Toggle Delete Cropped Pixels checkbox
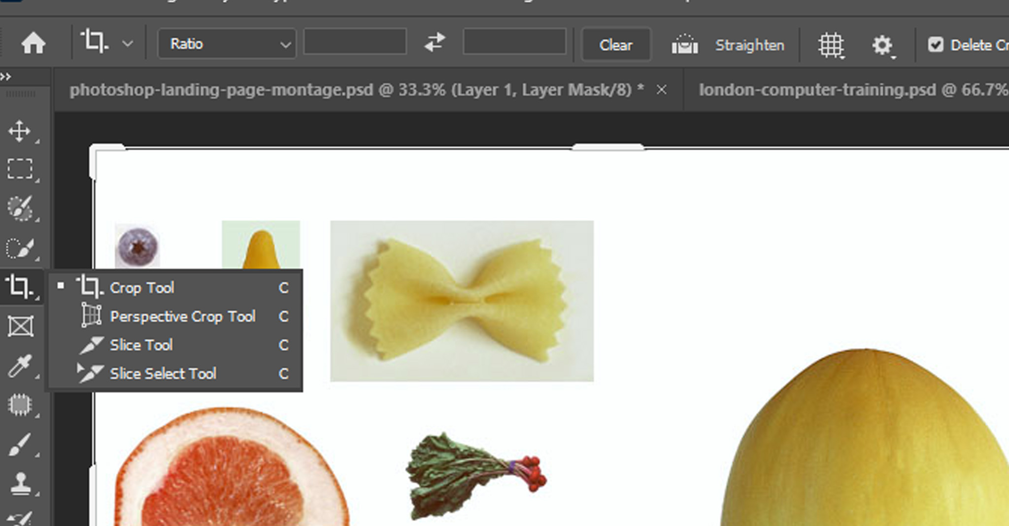Viewport: 1009px width, 526px height. tap(936, 45)
